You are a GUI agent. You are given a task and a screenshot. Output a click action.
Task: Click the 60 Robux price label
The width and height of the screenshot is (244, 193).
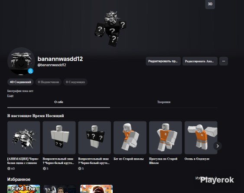click(11, 169)
